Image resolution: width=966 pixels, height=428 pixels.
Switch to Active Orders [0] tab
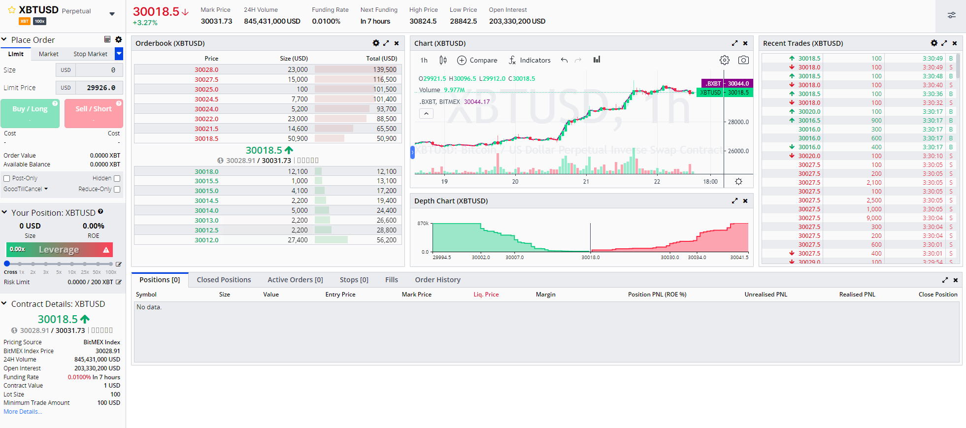295,280
